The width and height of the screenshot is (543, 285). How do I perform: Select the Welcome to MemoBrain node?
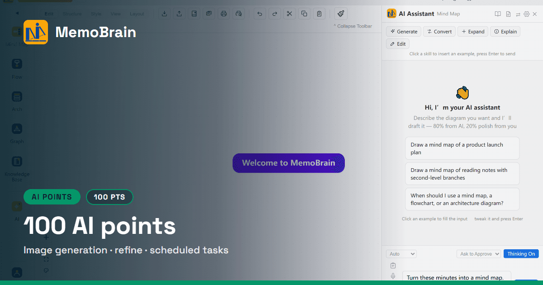coord(289,163)
